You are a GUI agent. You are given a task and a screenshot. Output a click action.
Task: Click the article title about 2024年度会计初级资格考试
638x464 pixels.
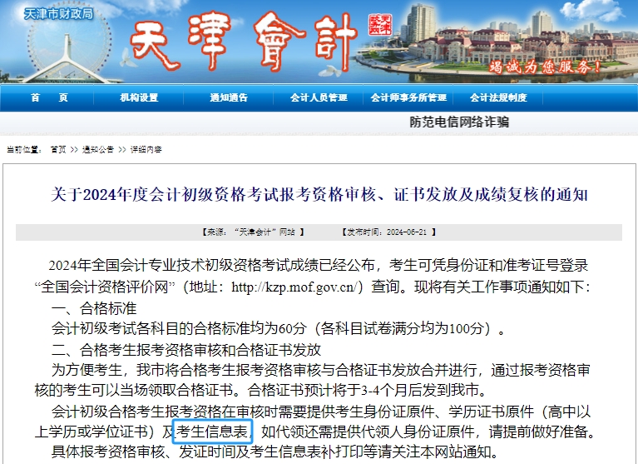[x=319, y=195]
